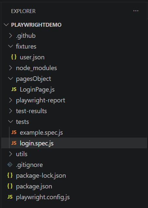This screenshot has height=208, width=148.
Task: Collapse the PLAYWRIGHTDEMO root folder chevron
Action: 6,25
